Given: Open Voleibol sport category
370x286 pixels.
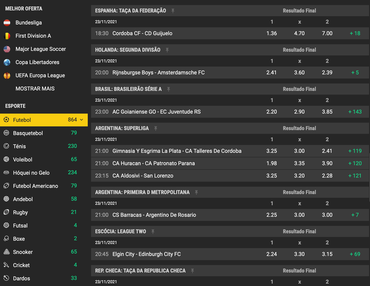Looking at the screenshot, I should [44, 159].
